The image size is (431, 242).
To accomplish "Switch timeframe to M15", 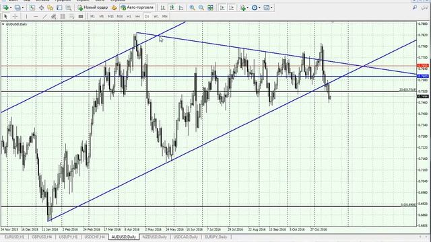I will coord(110,16).
